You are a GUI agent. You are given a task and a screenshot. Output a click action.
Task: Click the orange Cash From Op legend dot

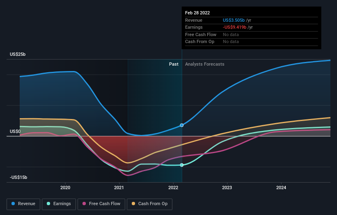tap(133, 204)
